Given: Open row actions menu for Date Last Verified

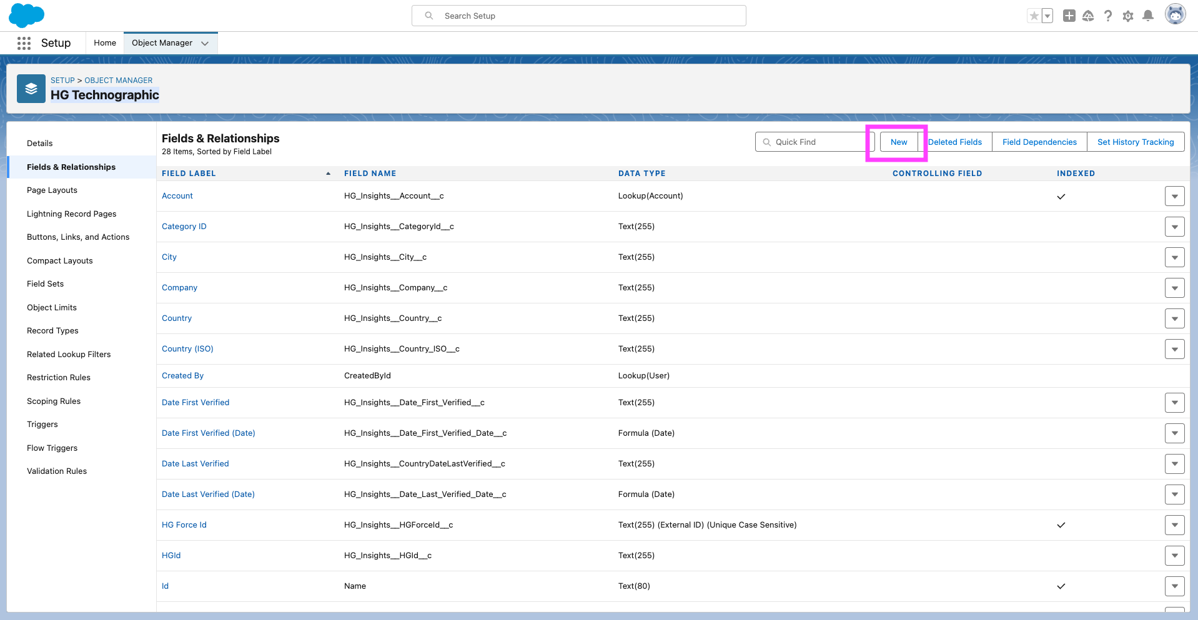Looking at the screenshot, I should click(x=1175, y=464).
